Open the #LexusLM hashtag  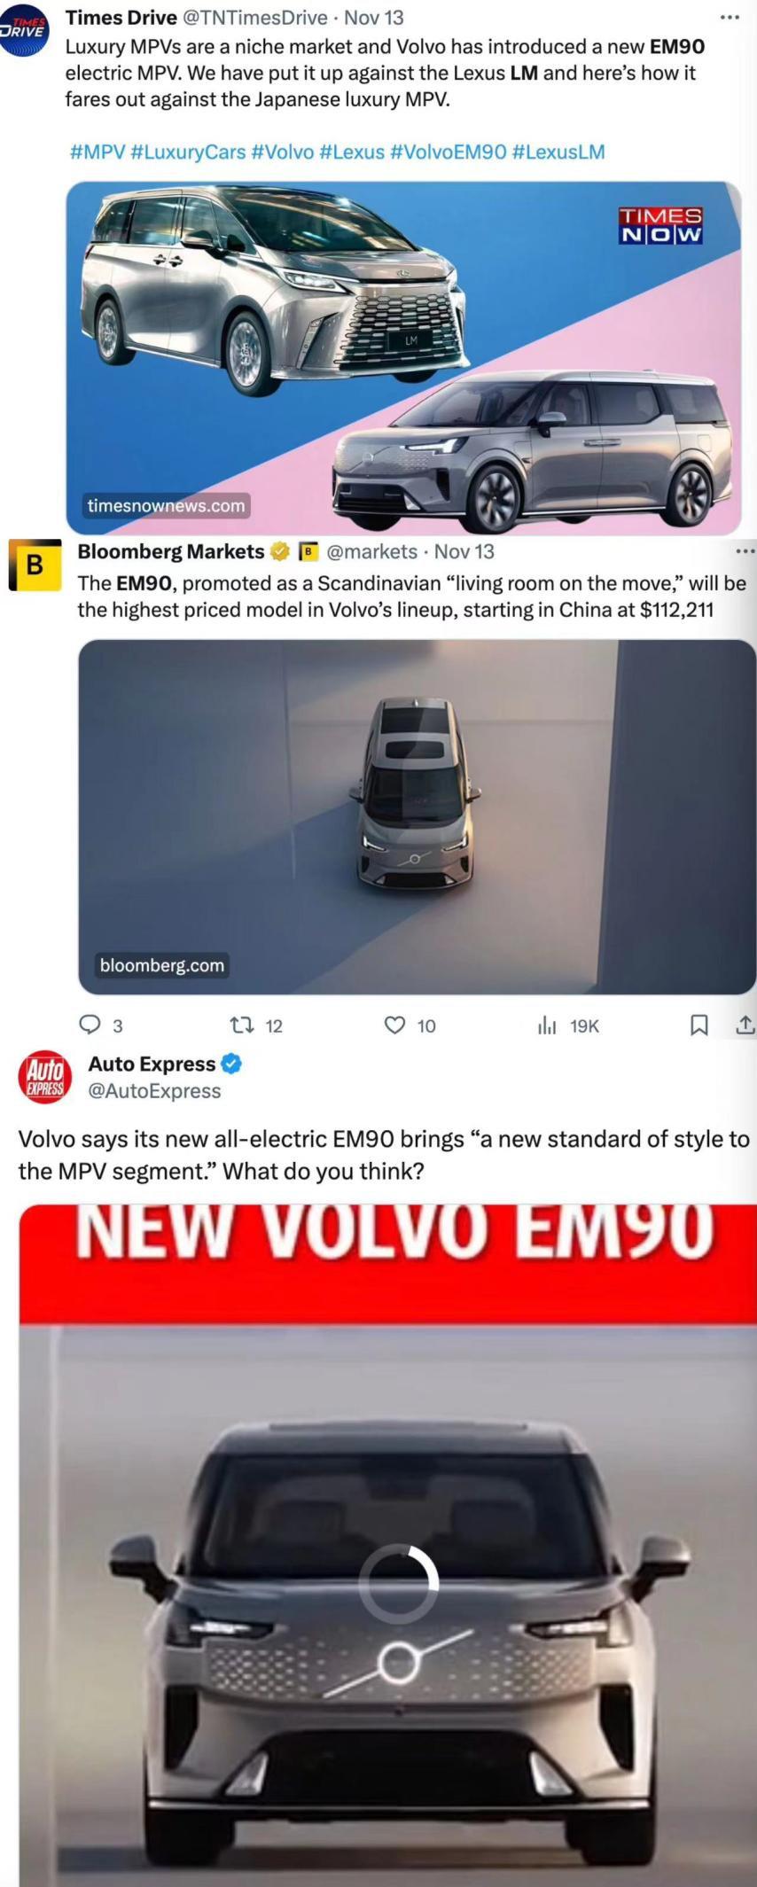[x=558, y=152]
